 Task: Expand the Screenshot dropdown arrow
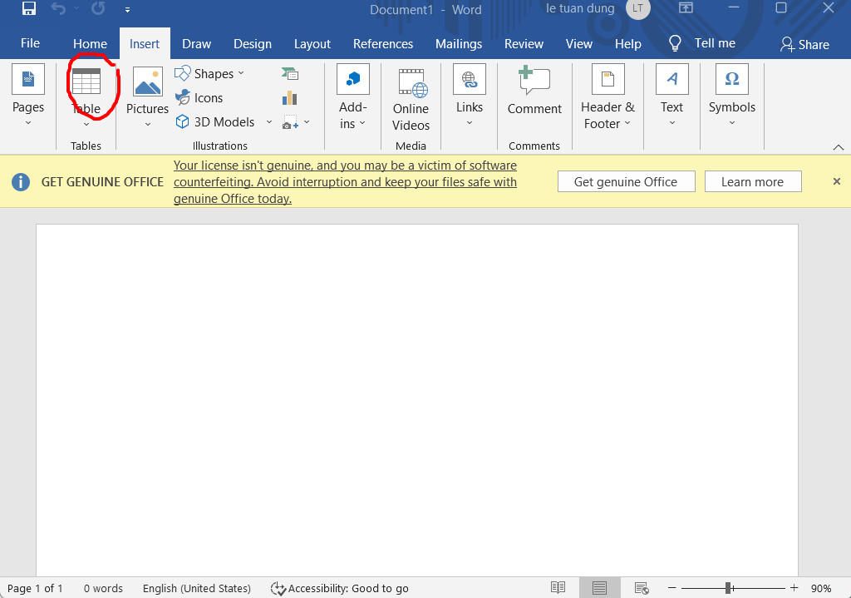tap(307, 122)
